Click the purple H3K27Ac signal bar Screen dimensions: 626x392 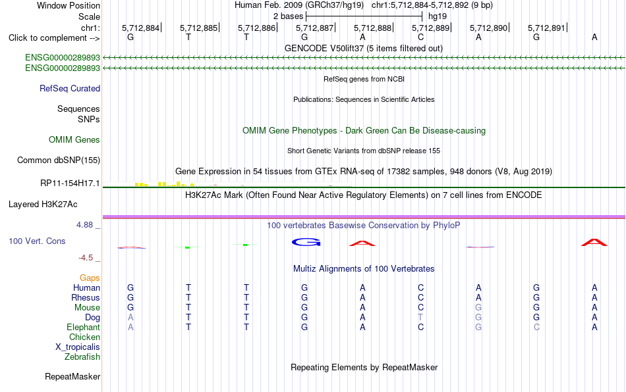(x=364, y=217)
